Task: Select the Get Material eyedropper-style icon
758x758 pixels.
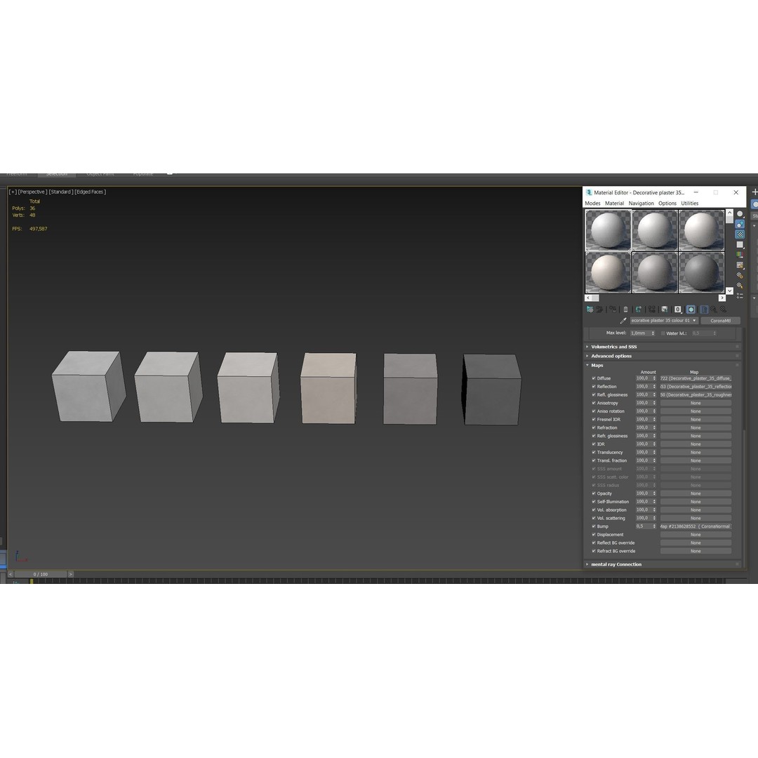Action: [590, 310]
